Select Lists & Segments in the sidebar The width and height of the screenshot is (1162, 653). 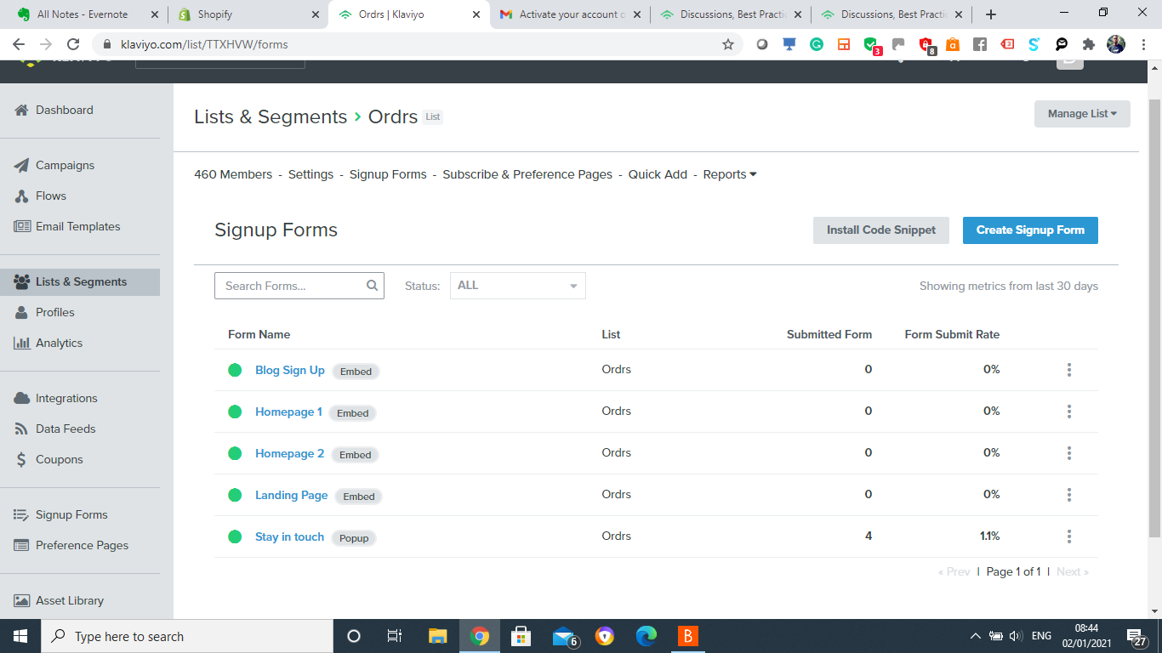pos(80,281)
